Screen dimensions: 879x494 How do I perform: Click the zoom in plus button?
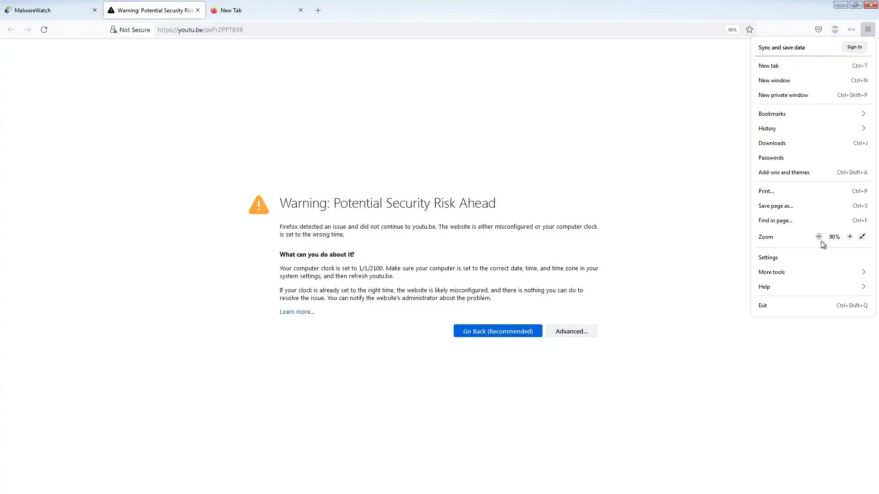click(x=850, y=236)
